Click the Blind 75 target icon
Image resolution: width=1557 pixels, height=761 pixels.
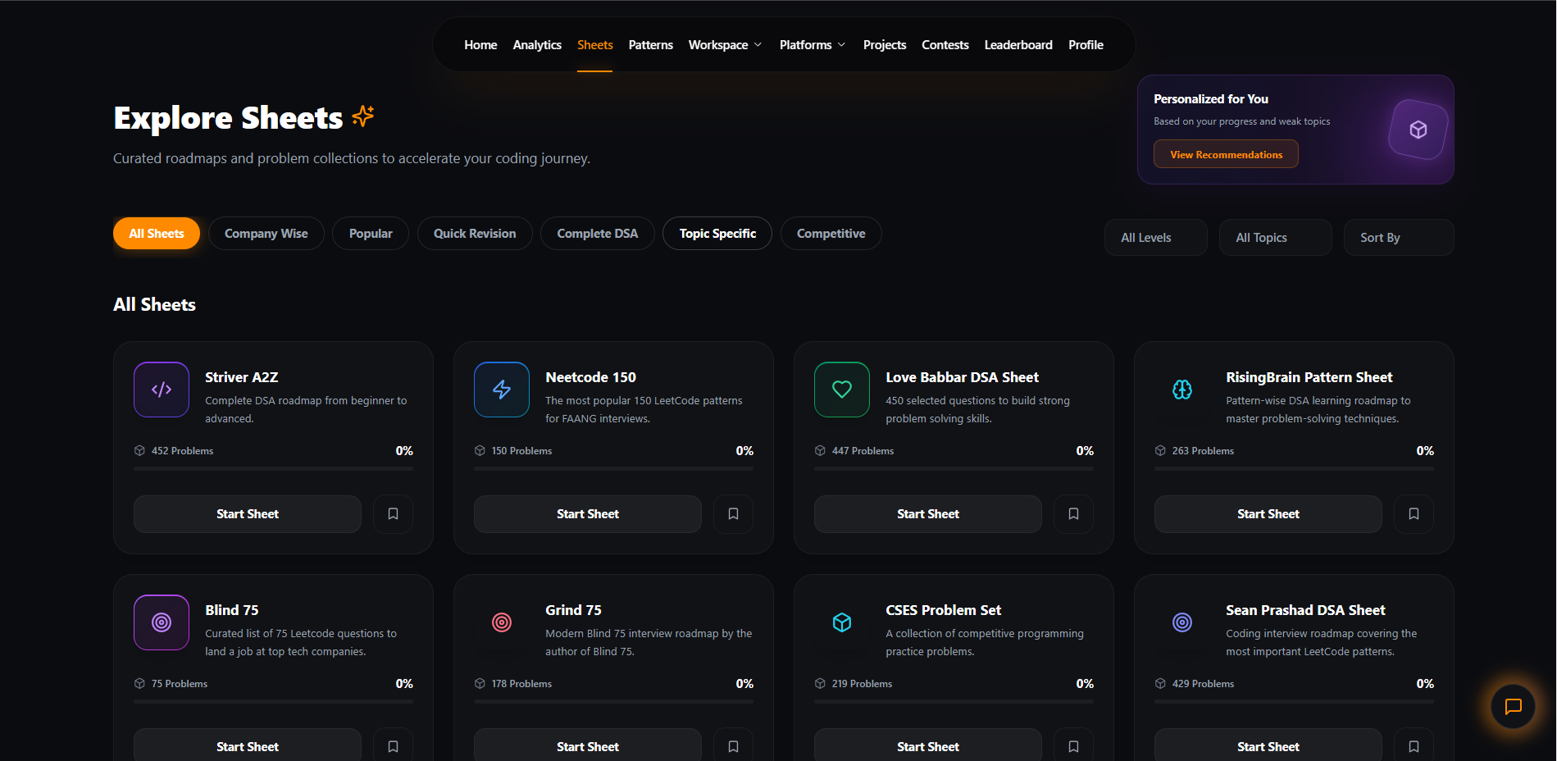pos(162,622)
